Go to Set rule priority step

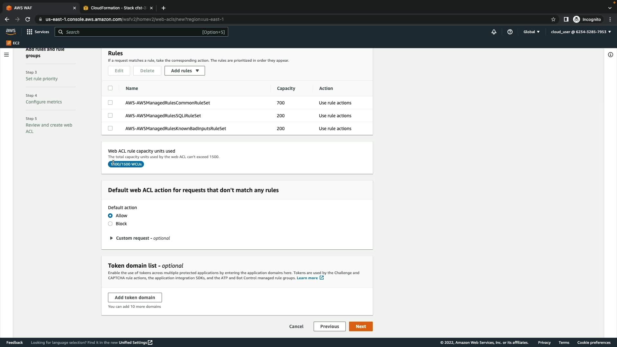pyautogui.click(x=41, y=79)
